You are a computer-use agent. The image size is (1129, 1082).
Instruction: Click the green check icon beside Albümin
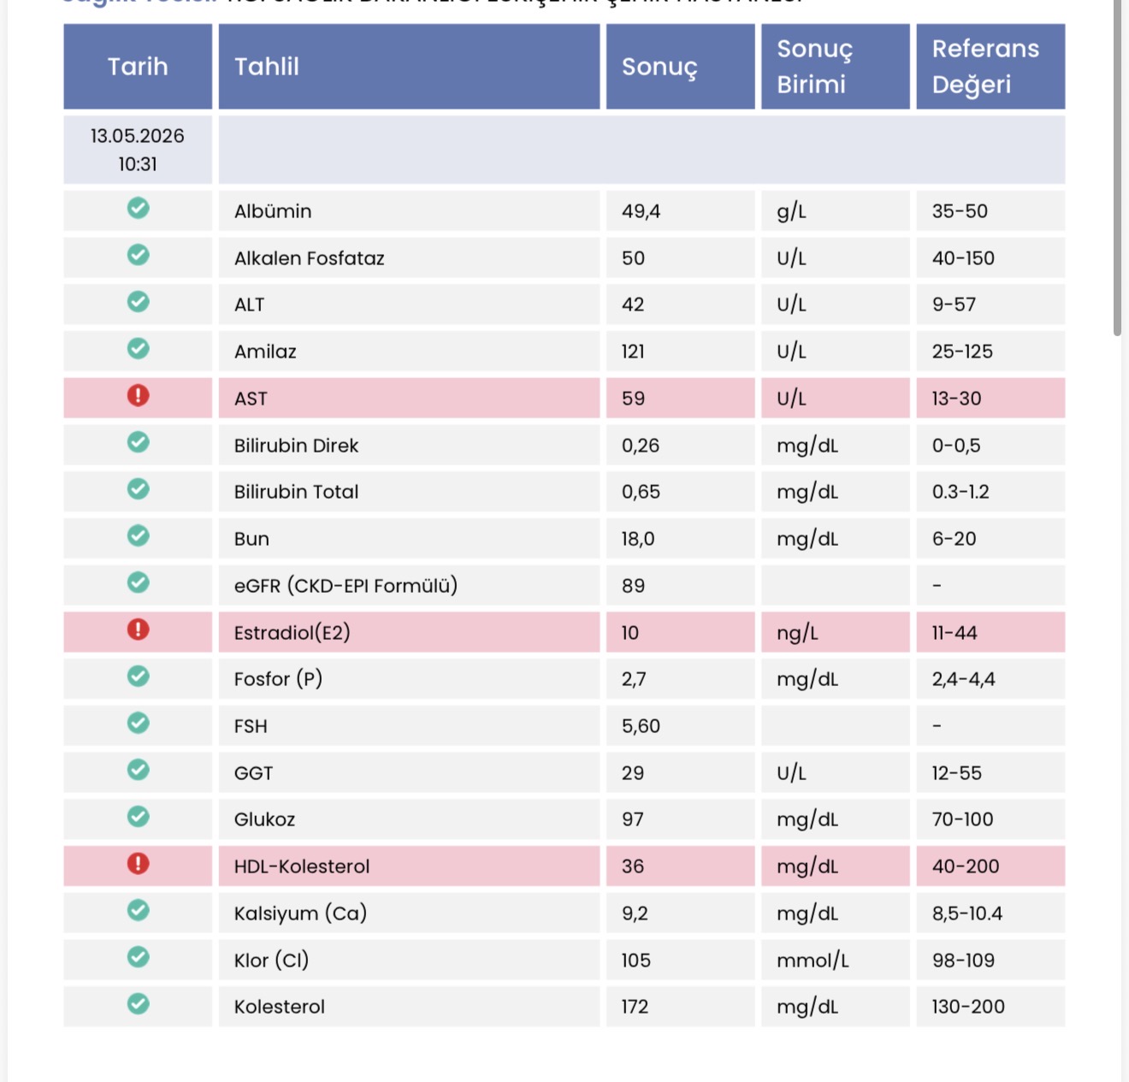[x=138, y=208]
